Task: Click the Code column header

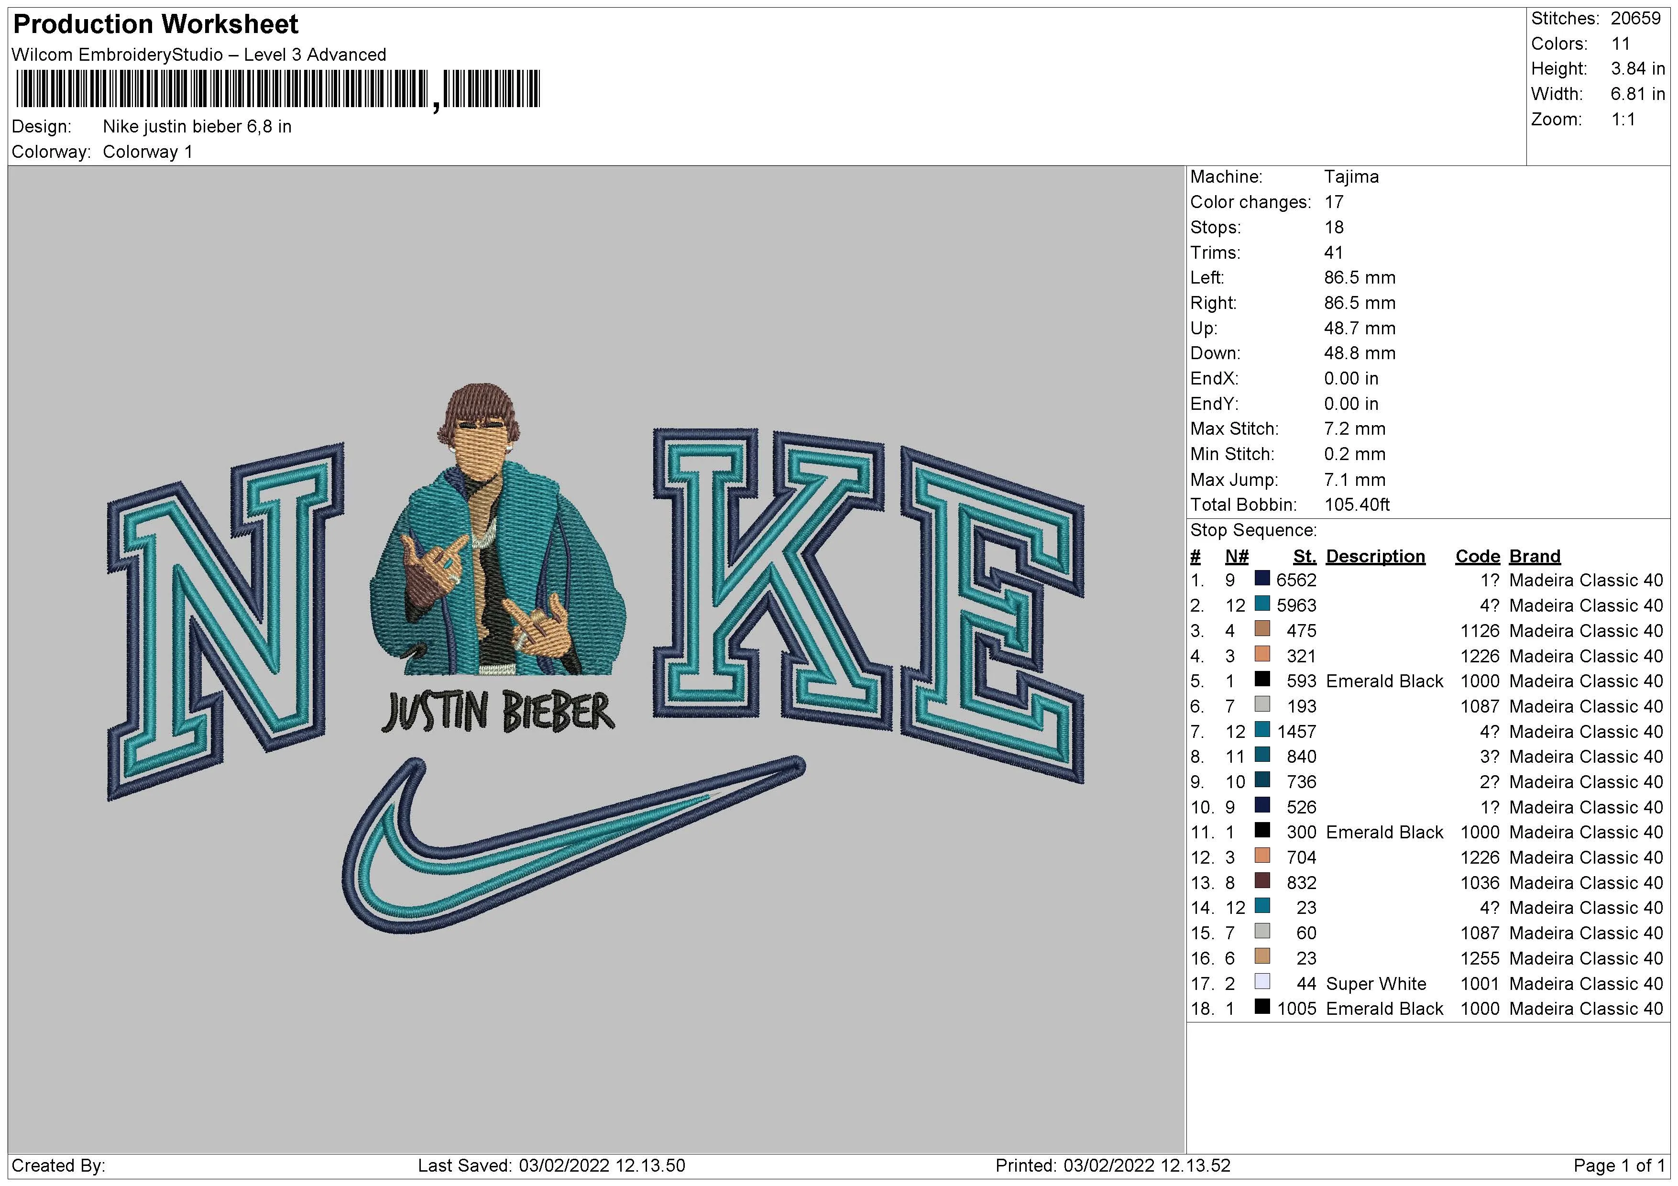Action: [1477, 557]
